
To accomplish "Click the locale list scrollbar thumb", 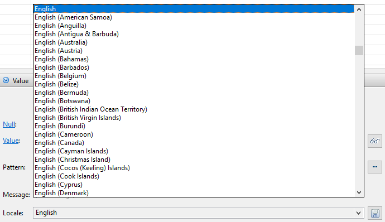I will click(x=359, y=51).
